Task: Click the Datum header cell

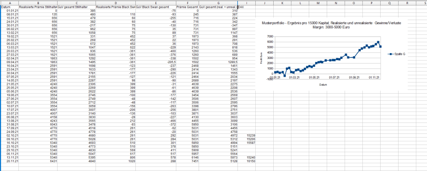Action: point(5,8)
